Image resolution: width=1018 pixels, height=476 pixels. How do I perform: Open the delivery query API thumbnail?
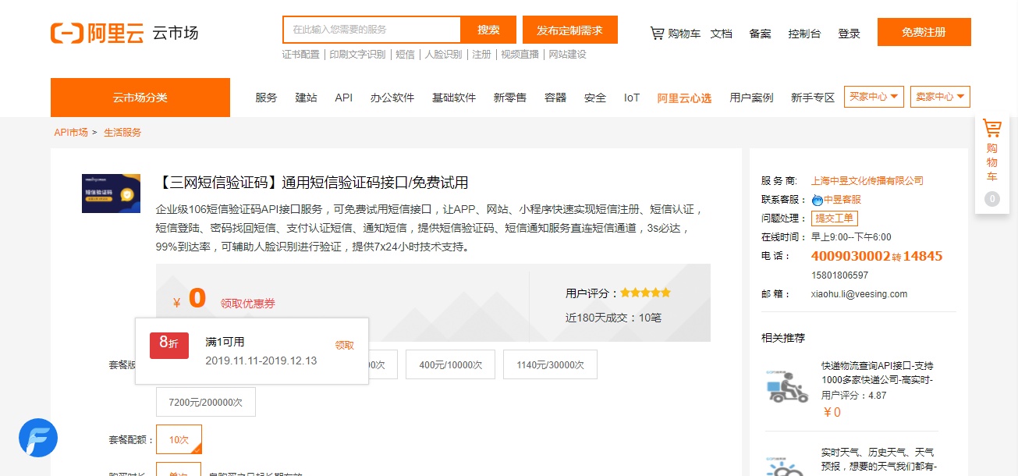pos(788,386)
